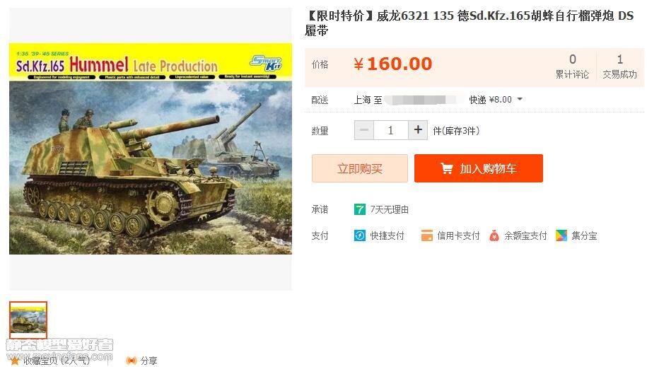Image resolution: width=647 pixels, height=367 pixels.
Task: Click the 加入购物车 add to cart button
Action: (x=479, y=168)
